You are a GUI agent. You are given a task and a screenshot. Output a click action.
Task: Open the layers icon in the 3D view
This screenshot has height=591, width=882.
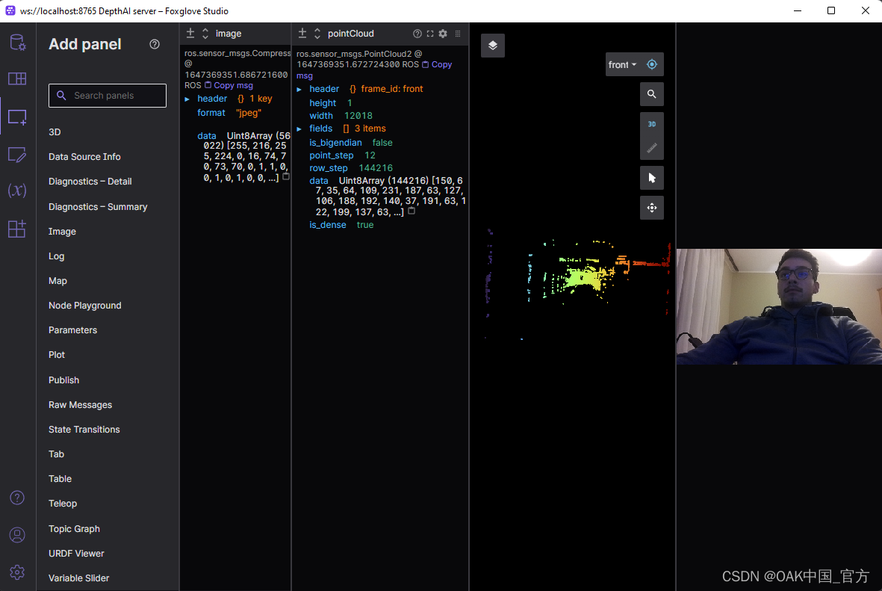coord(493,46)
